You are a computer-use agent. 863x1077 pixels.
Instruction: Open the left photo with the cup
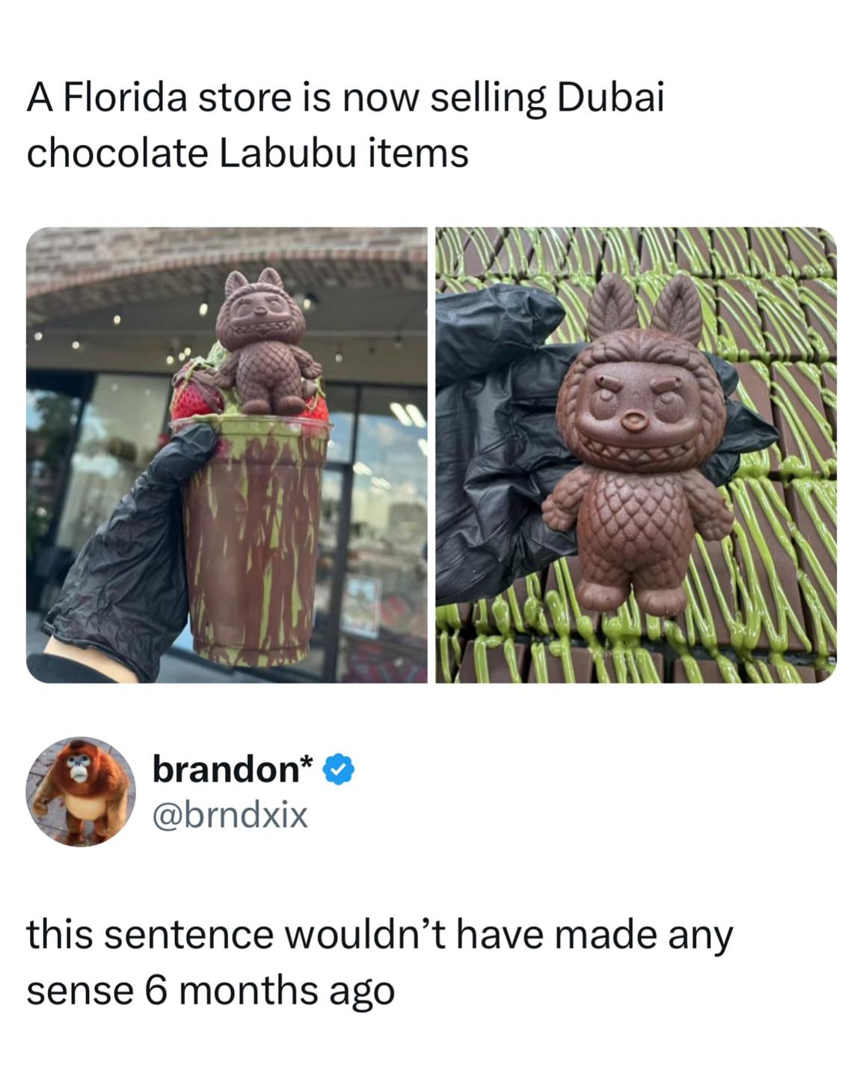227,455
